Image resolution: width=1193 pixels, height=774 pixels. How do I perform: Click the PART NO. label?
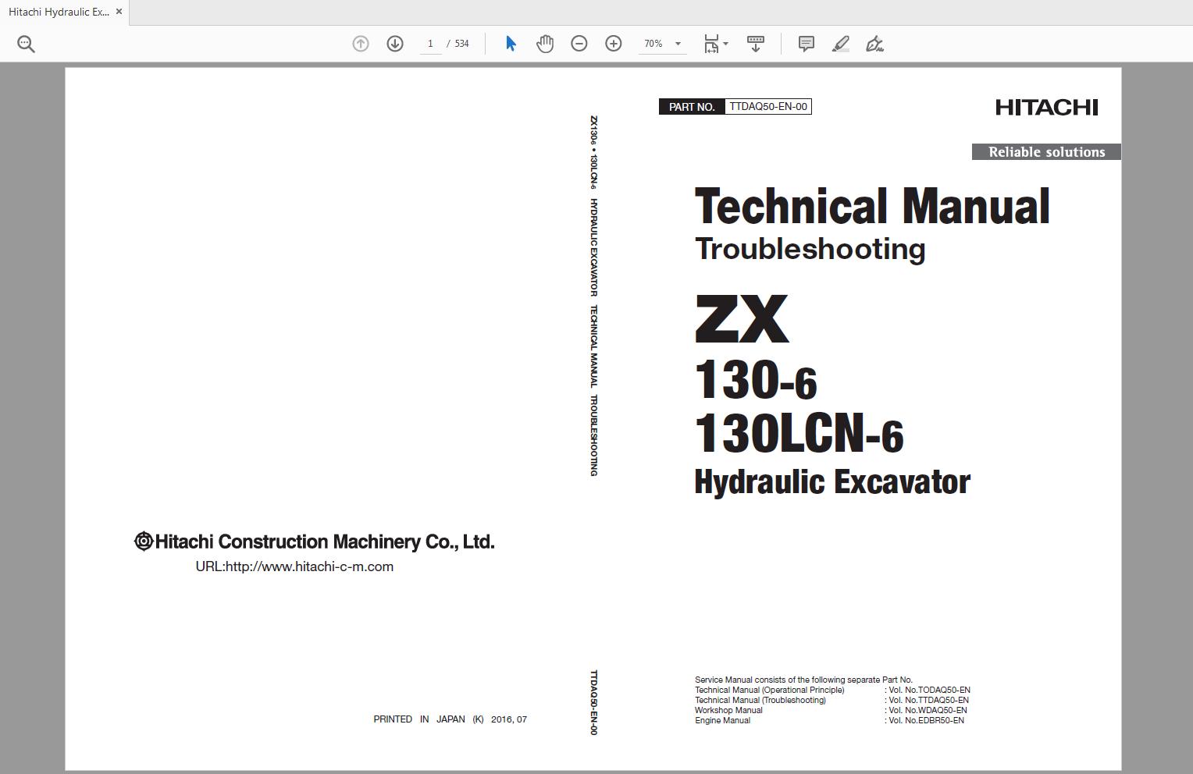point(692,106)
